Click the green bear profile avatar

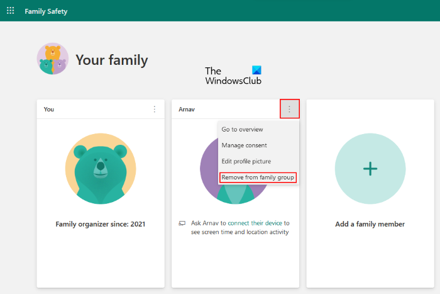(x=101, y=168)
